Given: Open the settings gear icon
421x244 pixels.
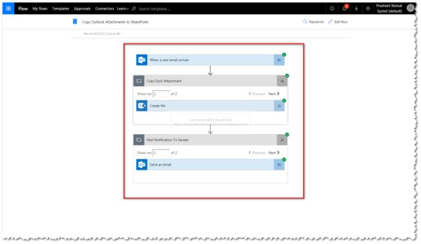Looking at the screenshot, I should (368, 8).
